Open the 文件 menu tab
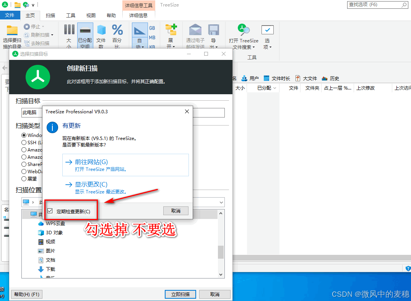Screen dimensions: 411x301 [x=10, y=15]
